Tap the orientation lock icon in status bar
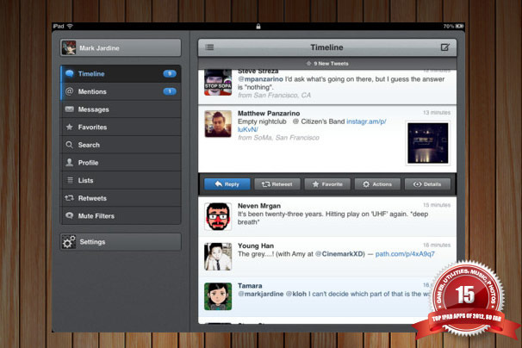The height and width of the screenshot is (348, 522). point(258,27)
